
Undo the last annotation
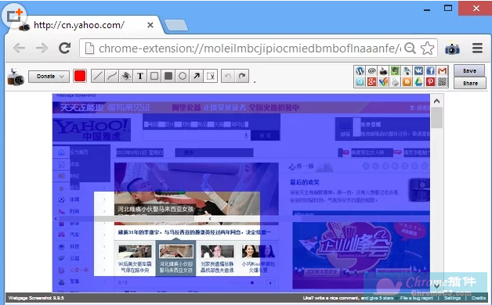tap(228, 76)
